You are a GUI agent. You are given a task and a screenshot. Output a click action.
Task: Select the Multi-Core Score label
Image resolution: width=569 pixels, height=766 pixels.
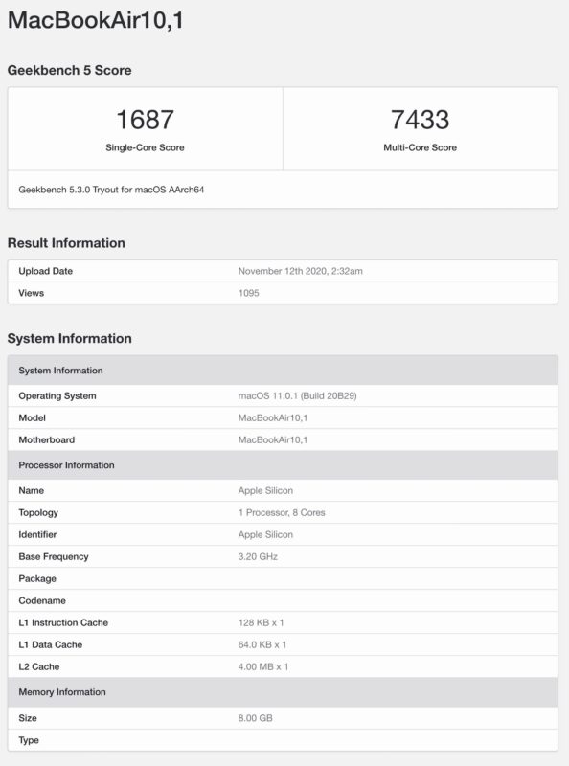[x=420, y=147]
